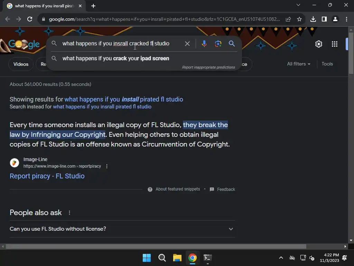Open Windows taskbar search

pyautogui.click(x=162, y=258)
